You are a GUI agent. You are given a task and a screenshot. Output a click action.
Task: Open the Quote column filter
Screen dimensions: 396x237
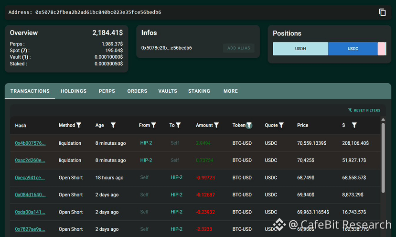281,125
